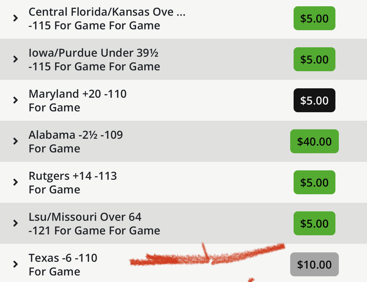Click the $5.00 badge for Rutgers +14
The height and width of the screenshot is (282, 367).
click(x=314, y=182)
